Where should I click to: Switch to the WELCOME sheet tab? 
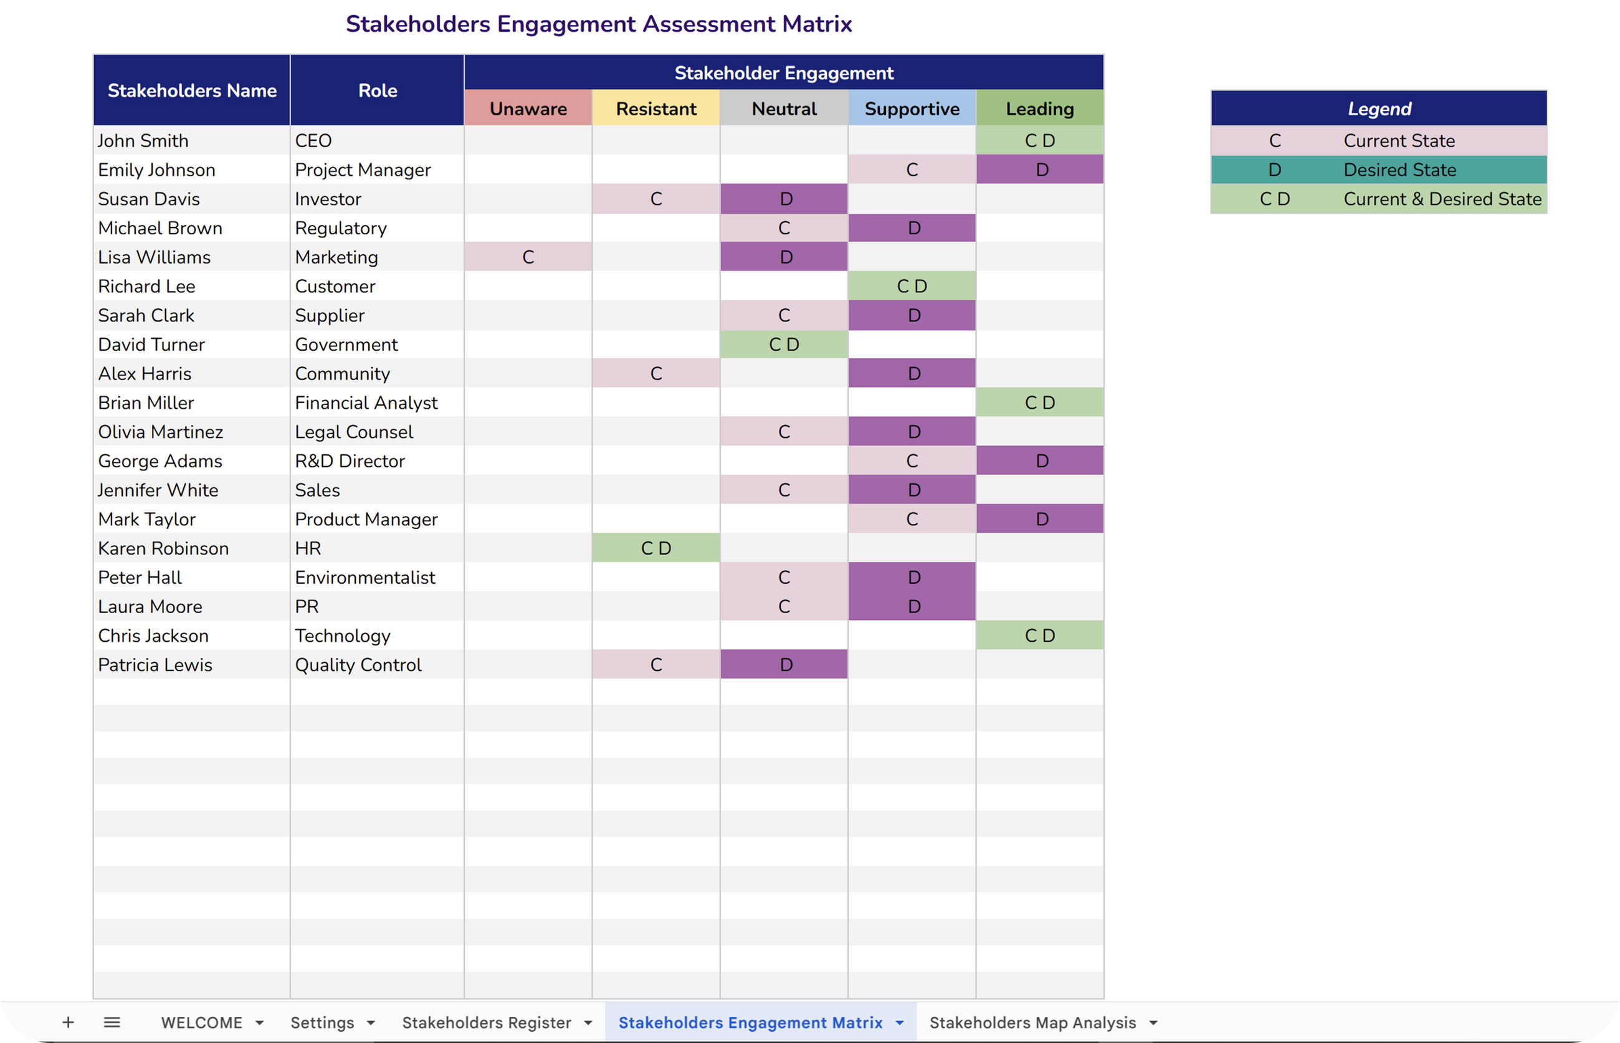tap(201, 1022)
